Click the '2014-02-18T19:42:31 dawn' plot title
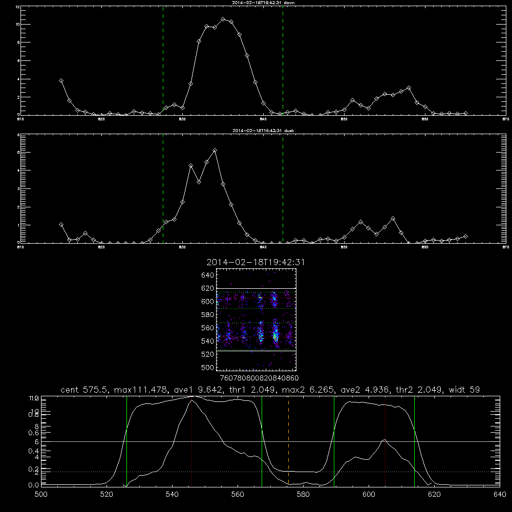 (263, 2)
